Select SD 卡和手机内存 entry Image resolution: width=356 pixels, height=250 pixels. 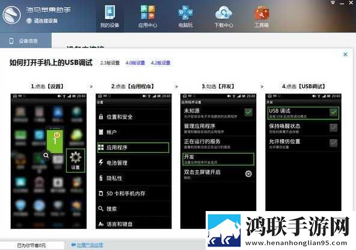pos(133,194)
